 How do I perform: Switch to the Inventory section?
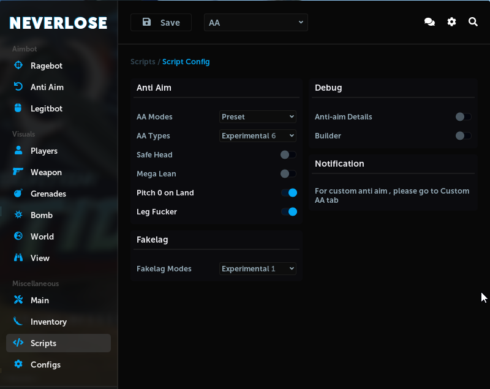[48, 322]
